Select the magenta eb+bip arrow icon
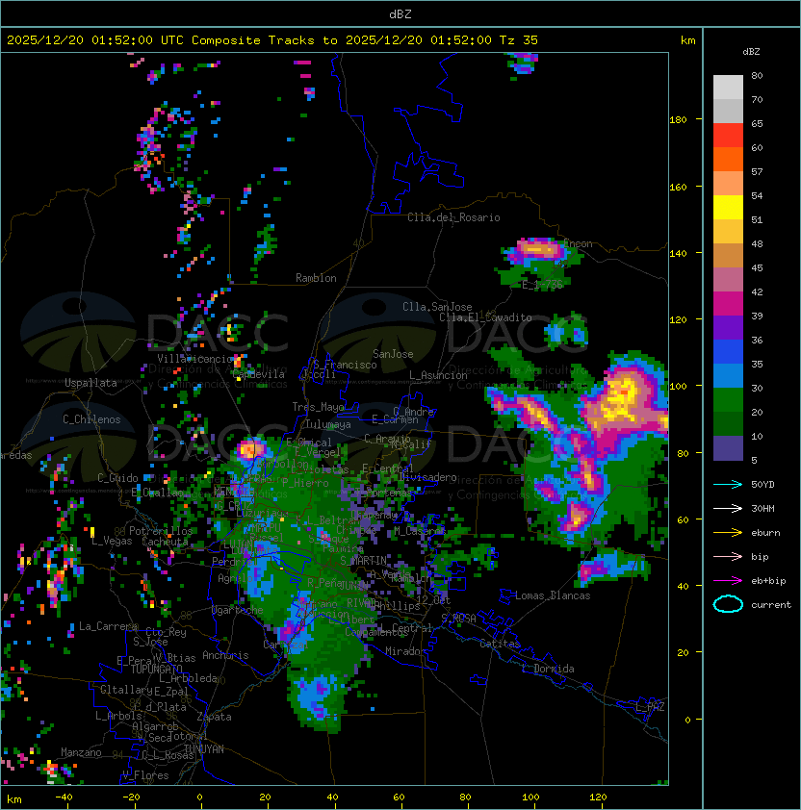 (728, 580)
